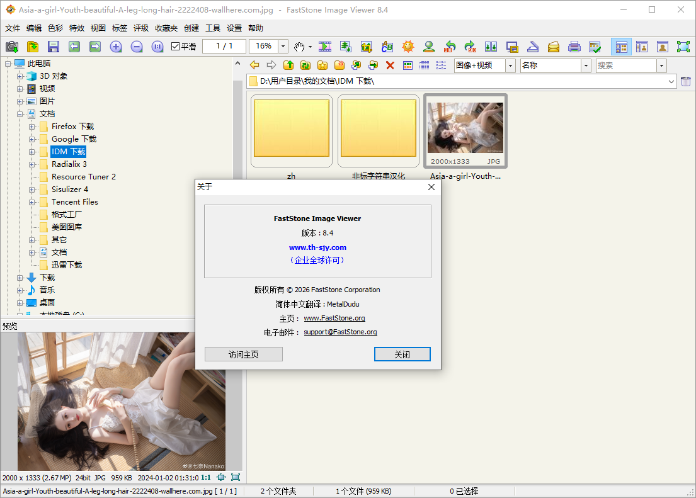Click the full screen green arrows icon
This screenshot has height=498, width=696.
coord(683,47)
